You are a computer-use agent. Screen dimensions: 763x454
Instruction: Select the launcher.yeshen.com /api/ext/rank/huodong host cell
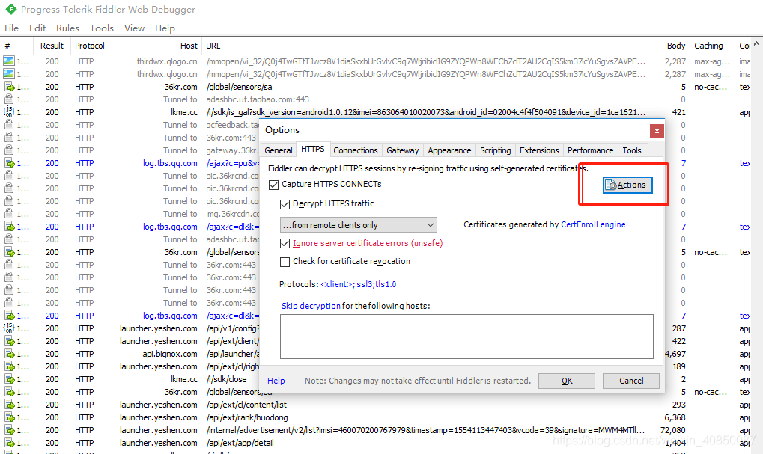159,417
